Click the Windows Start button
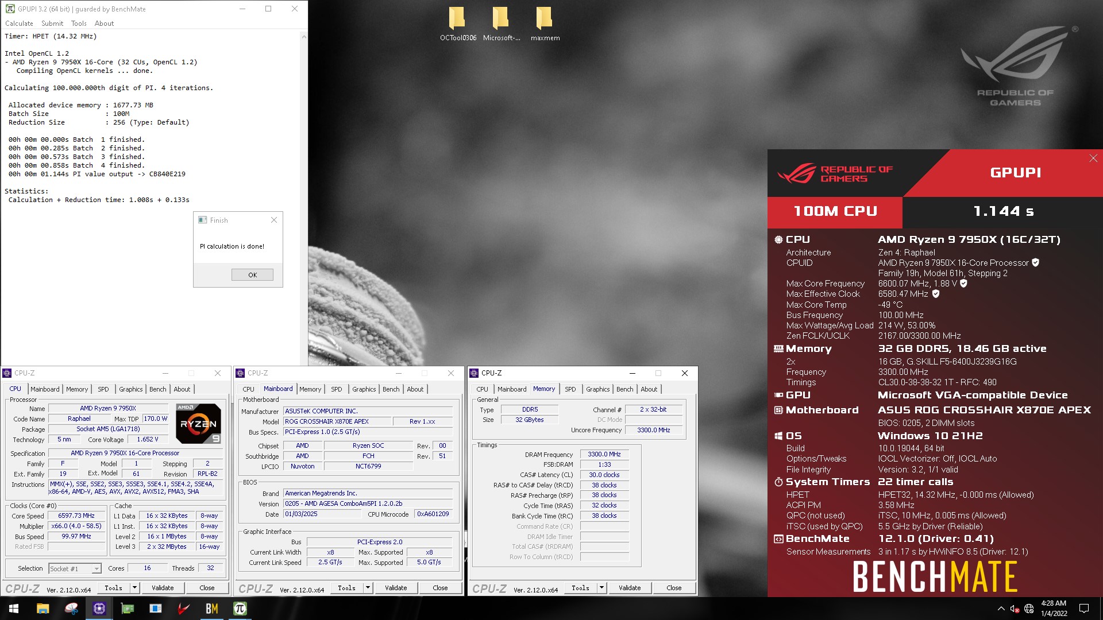This screenshot has width=1103, height=620. point(14,609)
